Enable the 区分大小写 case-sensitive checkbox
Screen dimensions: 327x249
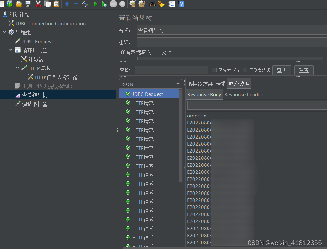[x=214, y=70]
